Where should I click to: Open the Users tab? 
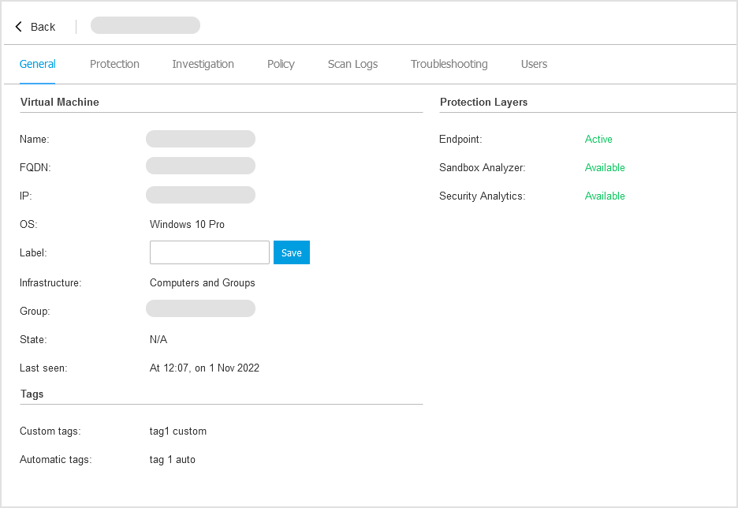coord(534,64)
